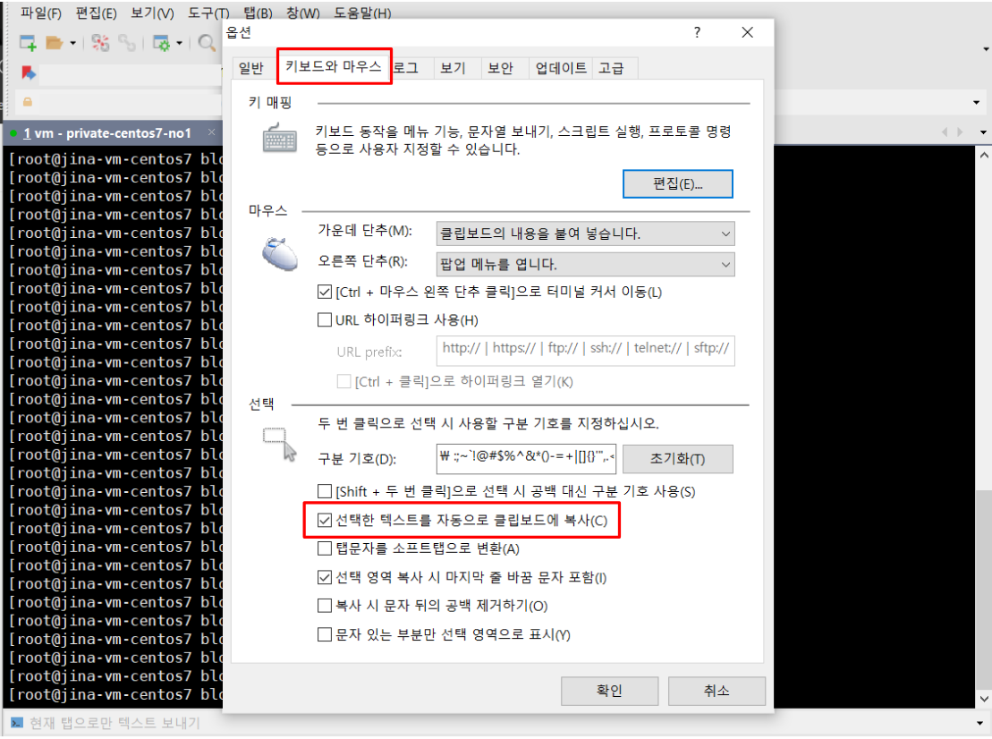Screen dimensions: 992x739
Task: Switch to the 업데이트 tab
Action: [x=561, y=68]
